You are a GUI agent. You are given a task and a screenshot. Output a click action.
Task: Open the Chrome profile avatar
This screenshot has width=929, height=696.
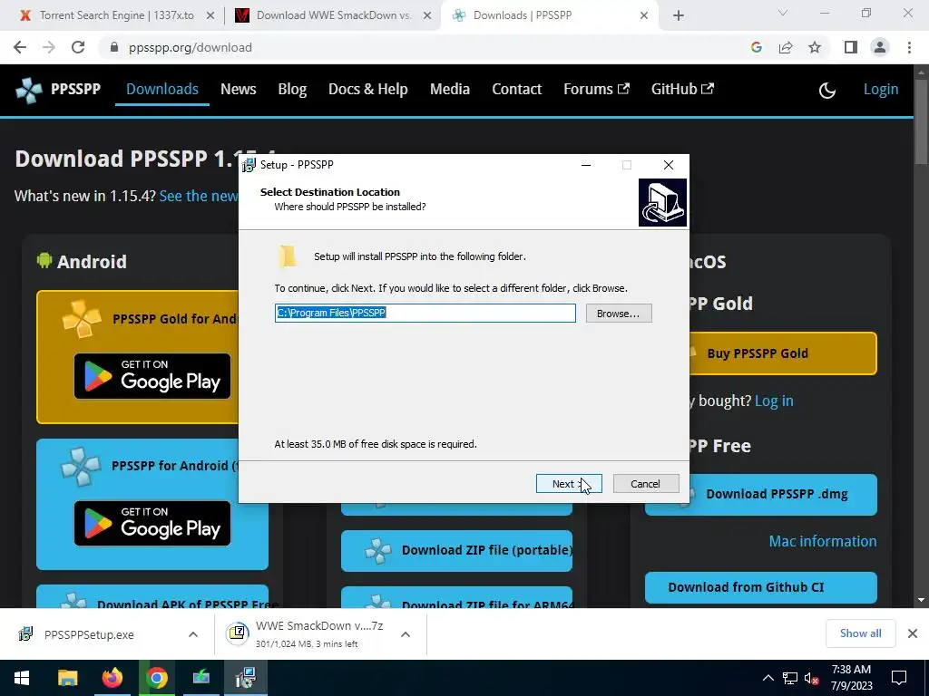(880, 47)
